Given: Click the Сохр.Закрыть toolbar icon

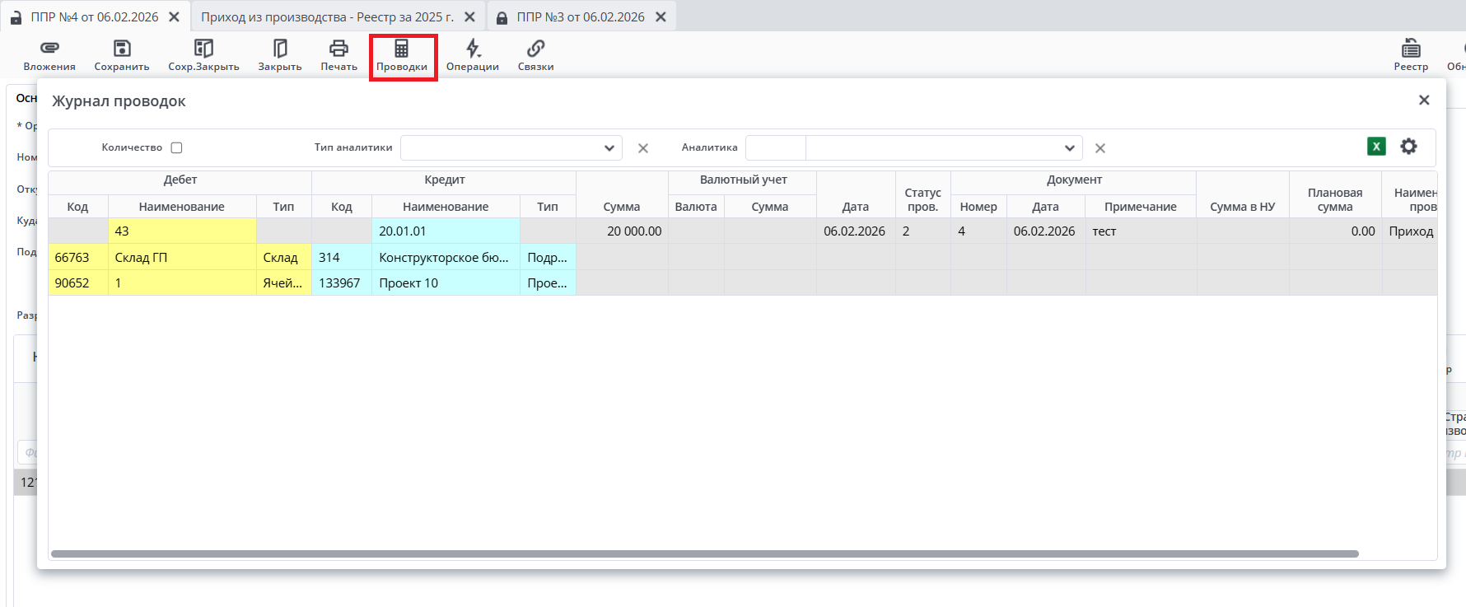Looking at the screenshot, I should [203, 49].
